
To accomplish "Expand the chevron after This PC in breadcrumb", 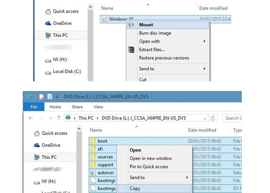I will (x=98, y=118).
